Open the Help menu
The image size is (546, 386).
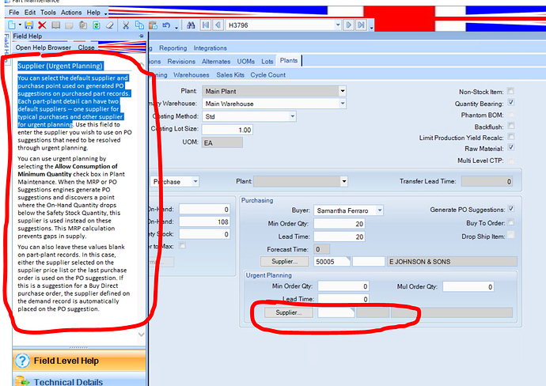pos(93,13)
